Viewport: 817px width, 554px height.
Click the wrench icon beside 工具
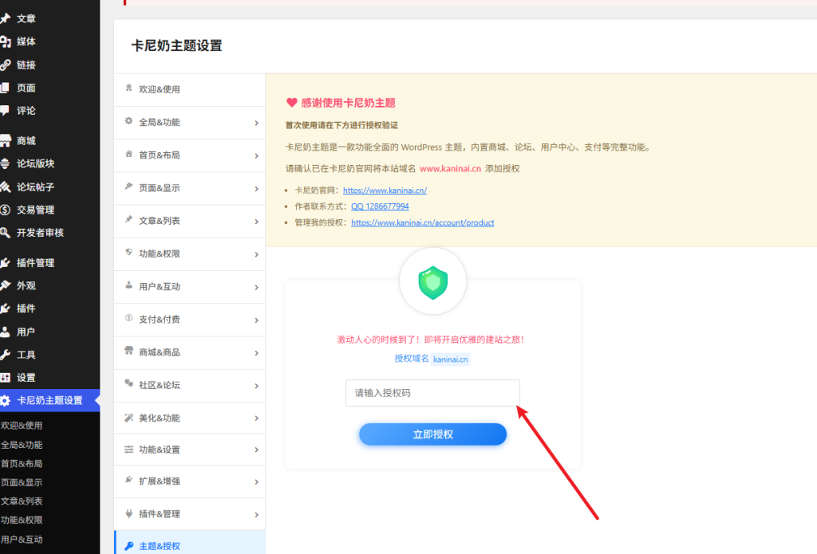pos(6,355)
